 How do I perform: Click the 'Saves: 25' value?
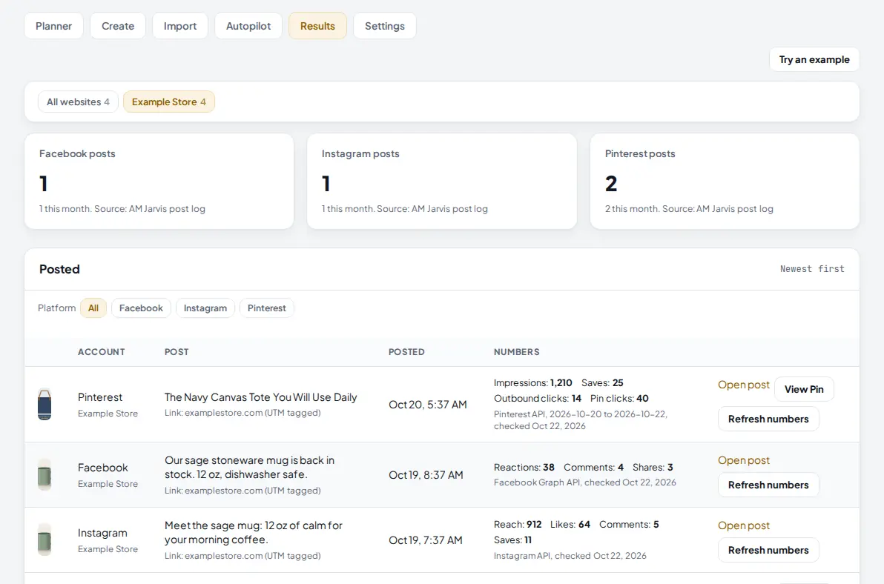pos(602,383)
